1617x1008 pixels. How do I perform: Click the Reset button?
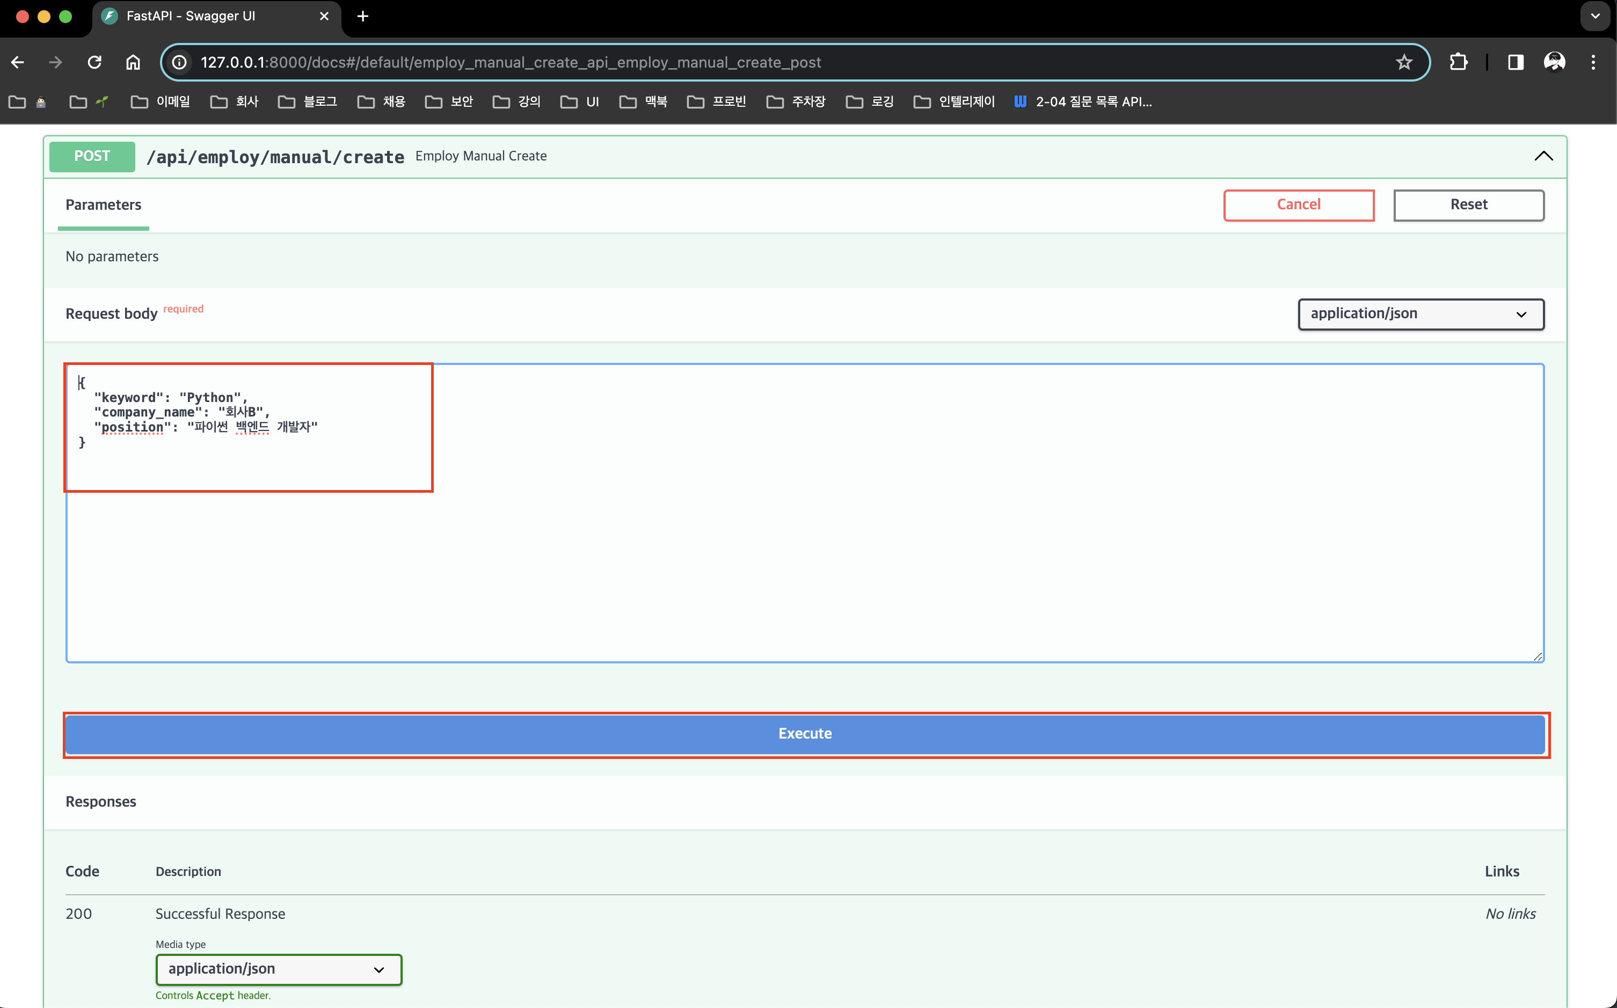(1469, 204)
